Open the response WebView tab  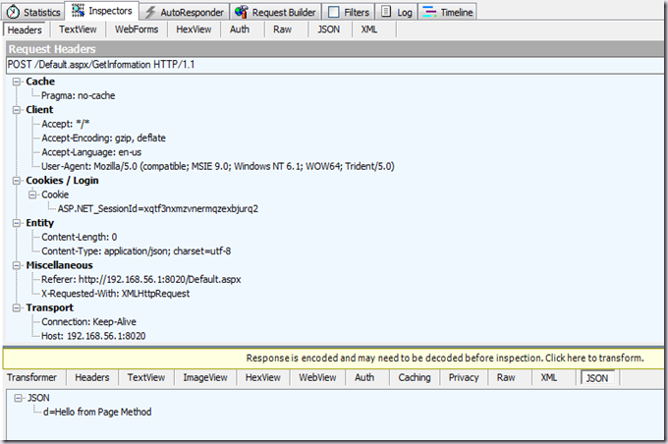[317, 377]
